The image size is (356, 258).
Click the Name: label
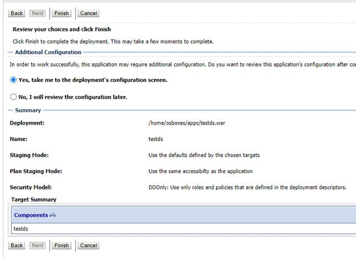point(18,139)
